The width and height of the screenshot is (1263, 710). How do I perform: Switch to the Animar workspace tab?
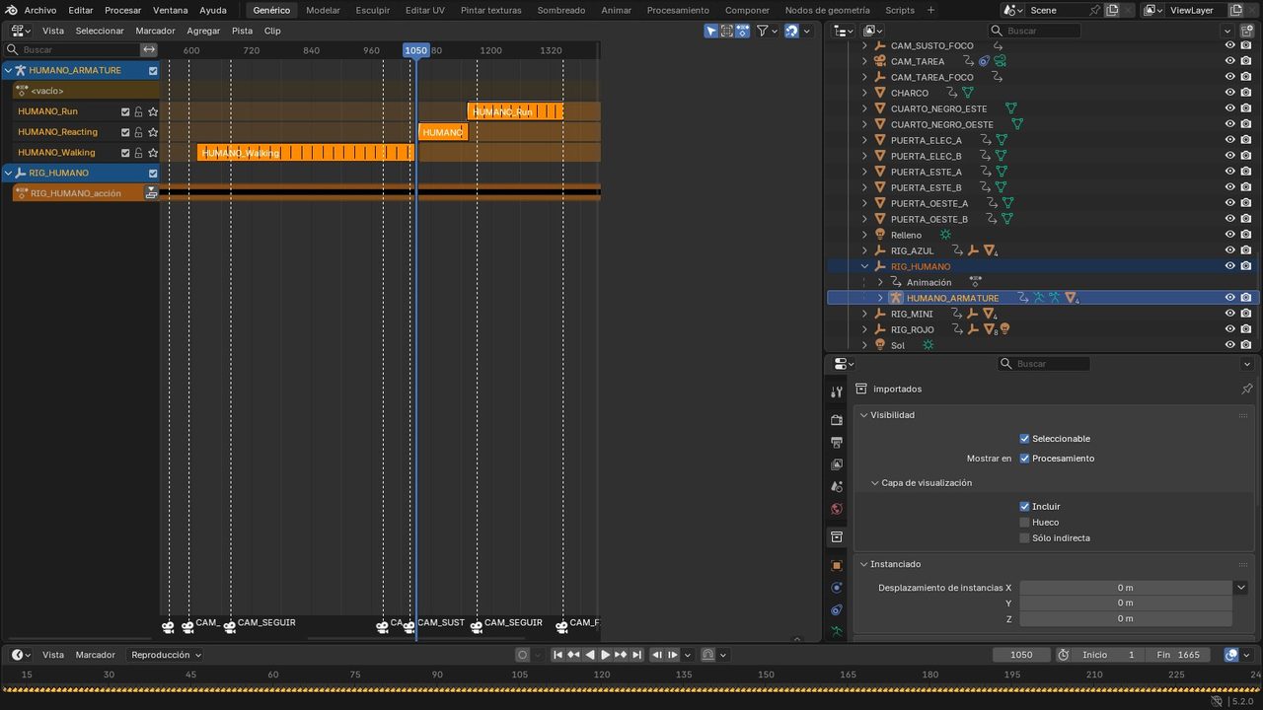tap(617, 10)
